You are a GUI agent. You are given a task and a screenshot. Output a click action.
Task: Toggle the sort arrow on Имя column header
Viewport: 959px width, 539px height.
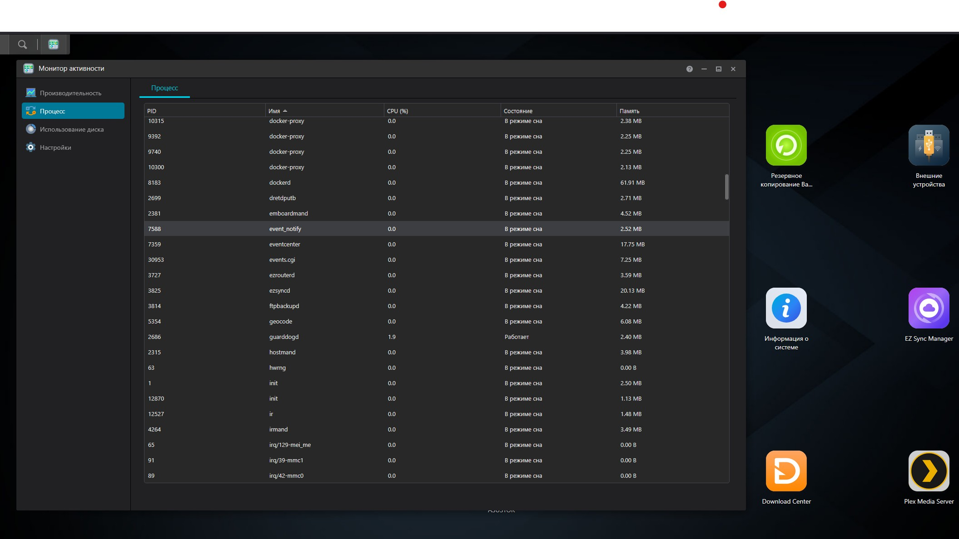point(285,111)
